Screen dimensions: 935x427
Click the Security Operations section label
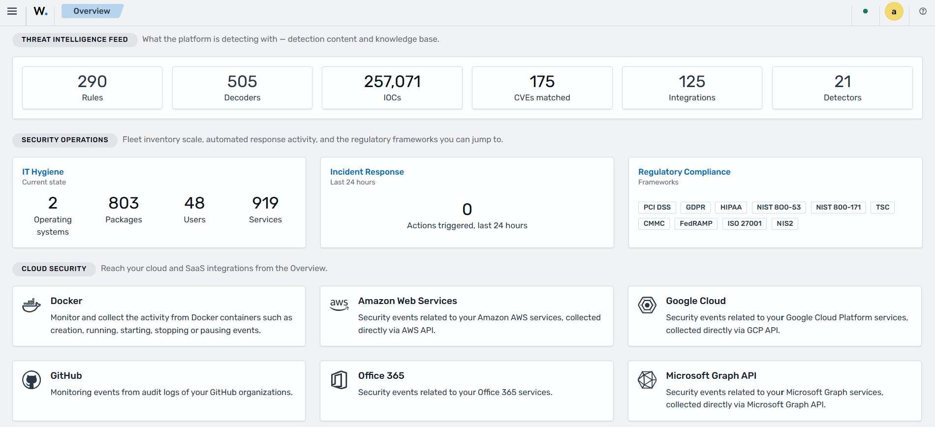click(x=65, y=140)
